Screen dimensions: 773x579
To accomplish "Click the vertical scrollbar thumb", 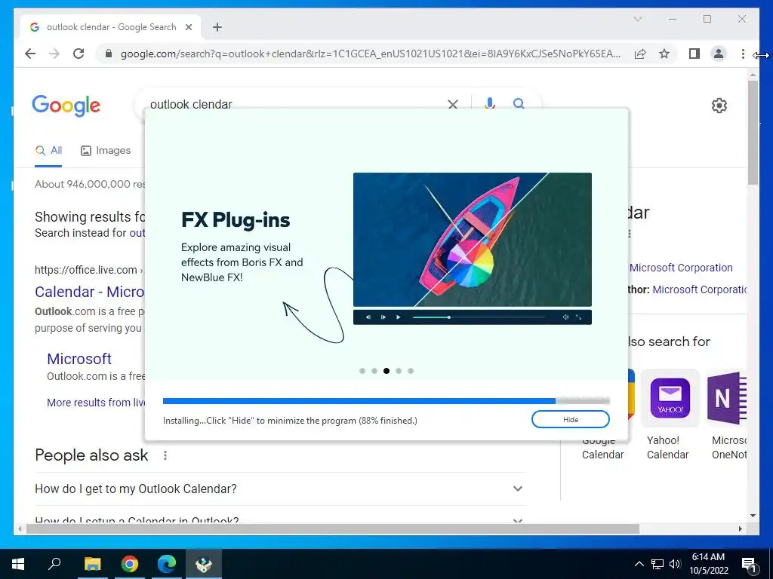I will [x=753, y=133].
